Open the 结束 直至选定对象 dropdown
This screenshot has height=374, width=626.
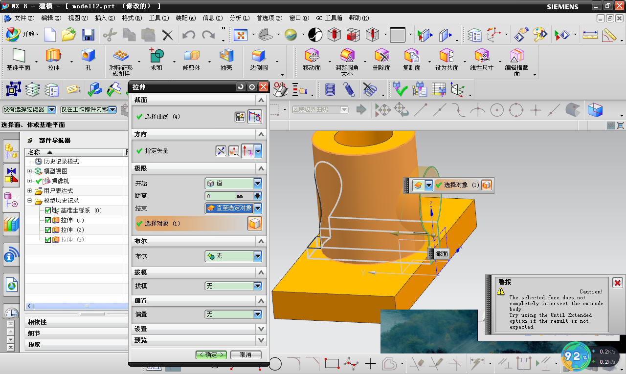coord(258,208)
